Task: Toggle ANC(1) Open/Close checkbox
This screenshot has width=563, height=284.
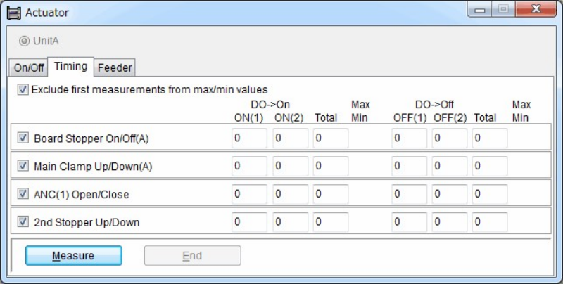Action: pyautogui.click(x=23, y=194)
